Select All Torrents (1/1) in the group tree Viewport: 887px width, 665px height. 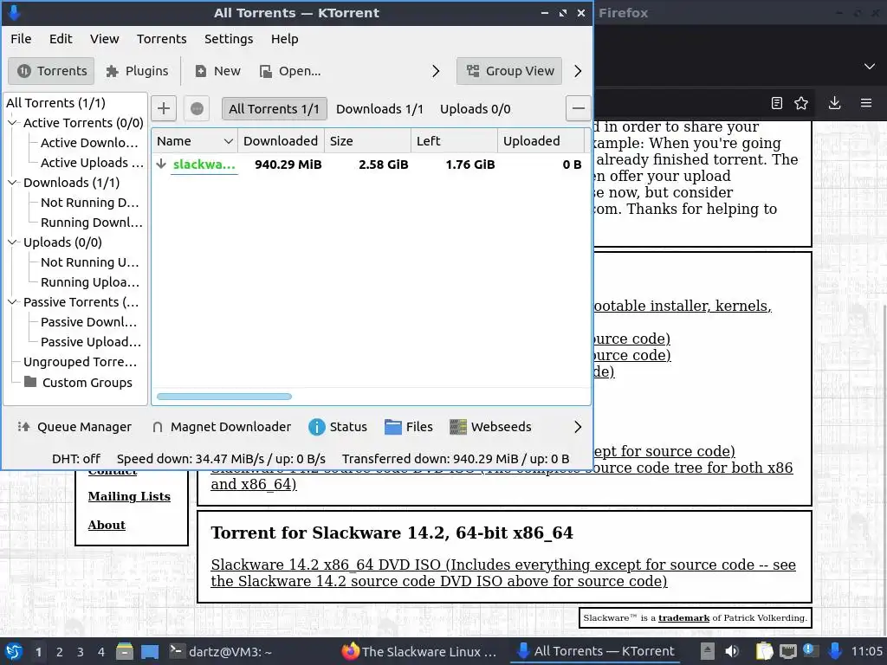click(55, 103)
